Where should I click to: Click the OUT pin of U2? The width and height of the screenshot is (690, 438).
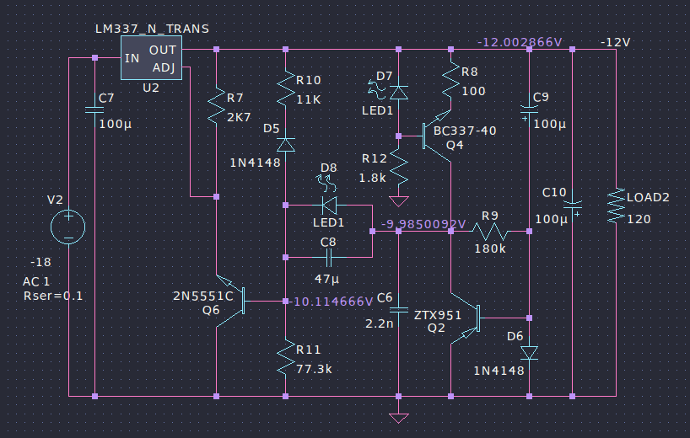163,50
